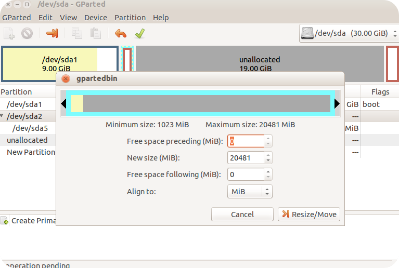Select the small extended partition block
This screenshot has height=268, width=399.
pyautogui.click(x=127, y=59)
